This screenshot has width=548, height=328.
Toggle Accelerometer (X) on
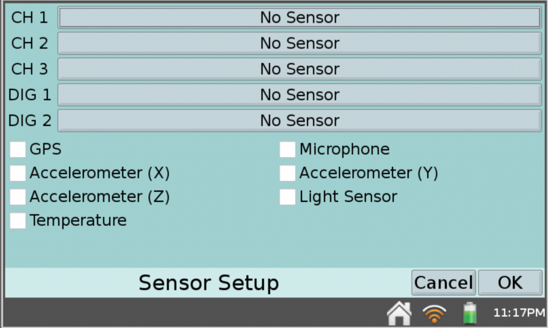point(18,173)
